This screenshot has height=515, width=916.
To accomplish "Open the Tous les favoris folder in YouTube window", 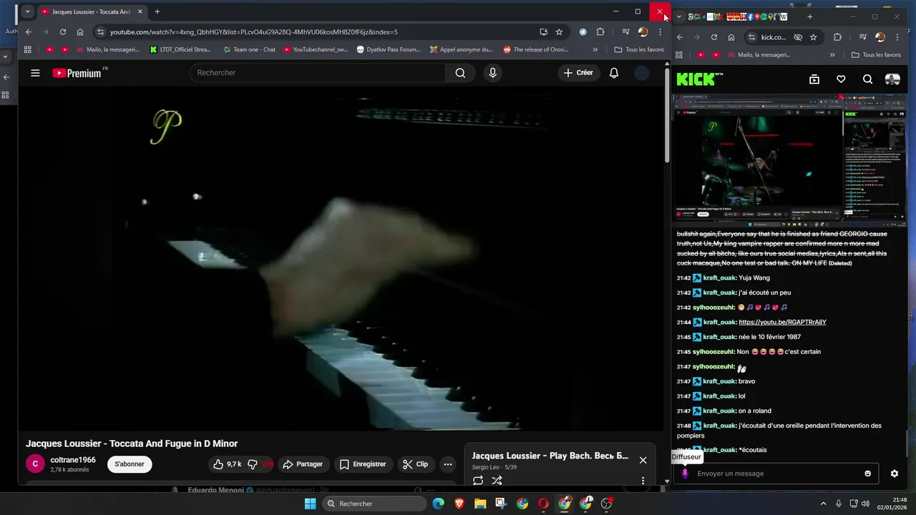I will tap(639, 49).
